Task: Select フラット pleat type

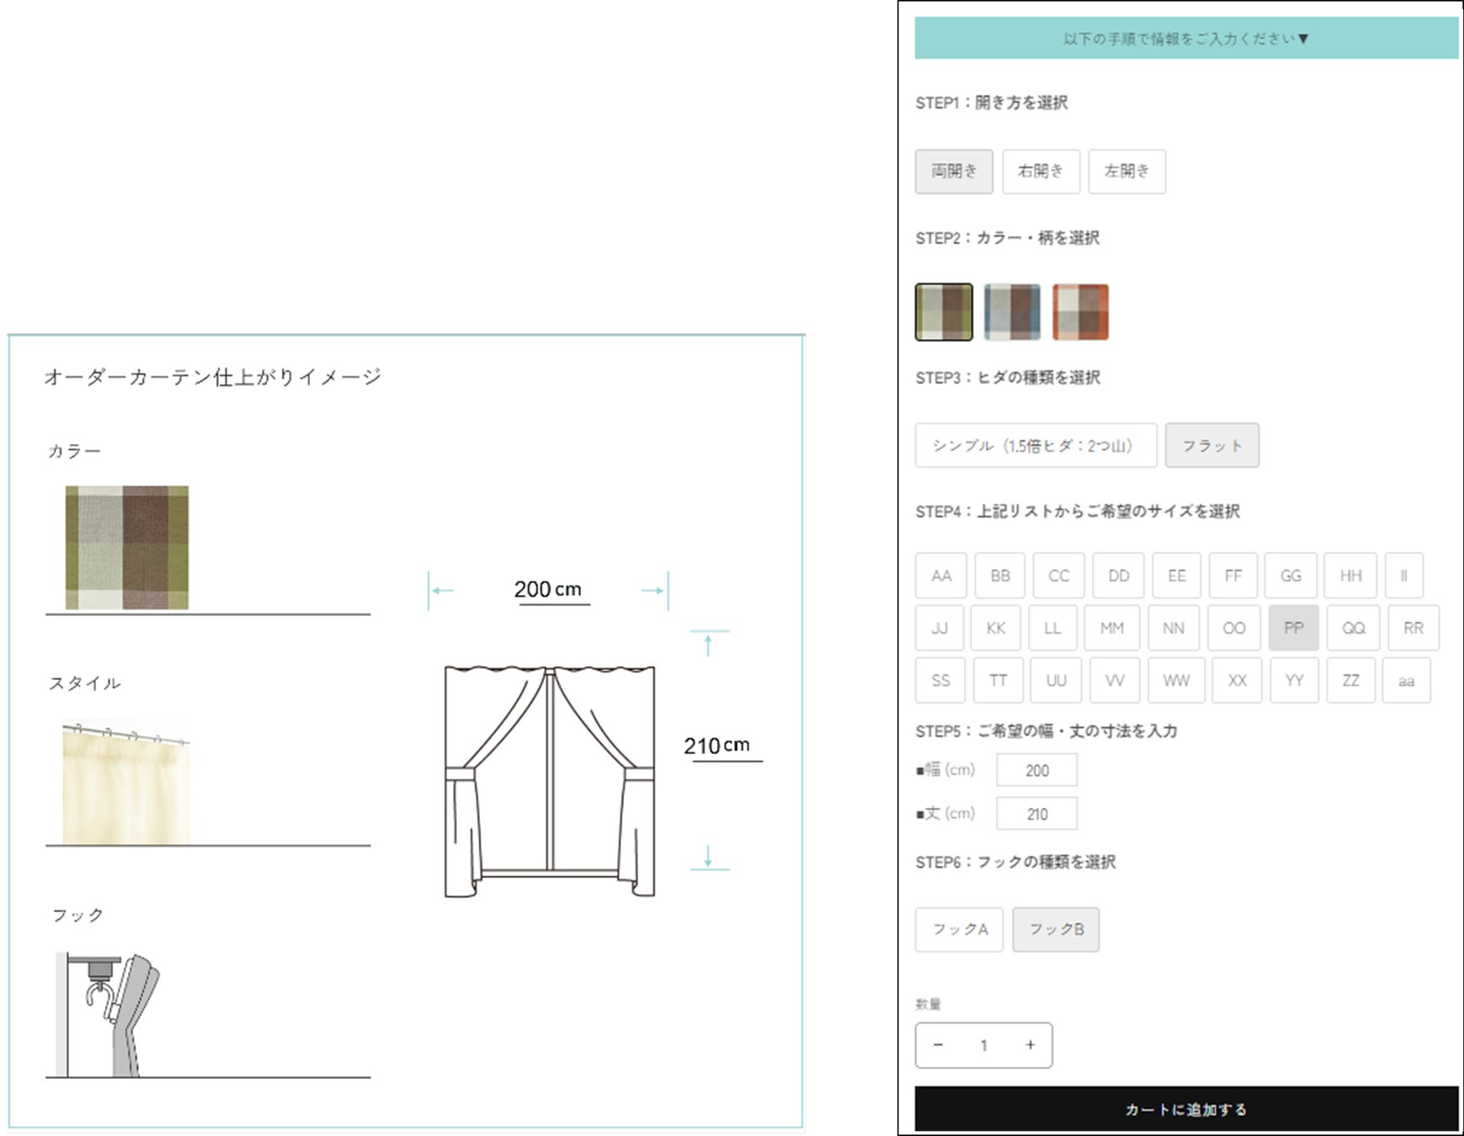Action: tap(1212, 445)
